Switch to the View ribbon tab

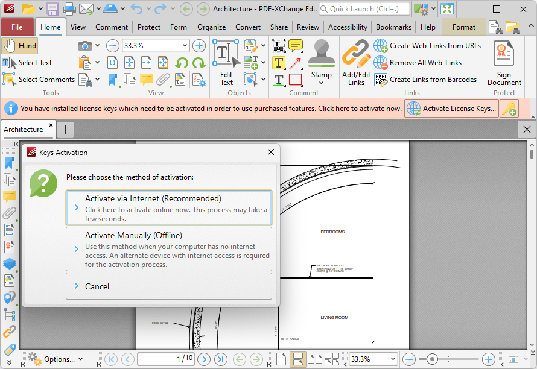pyautogui.click(x=78, y=27)
